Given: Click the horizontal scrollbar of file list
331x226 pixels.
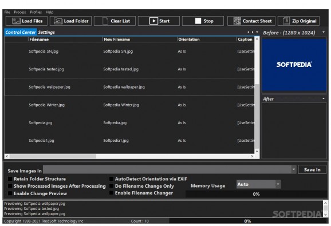Looking at the screenshot, I should pos(129,156).
